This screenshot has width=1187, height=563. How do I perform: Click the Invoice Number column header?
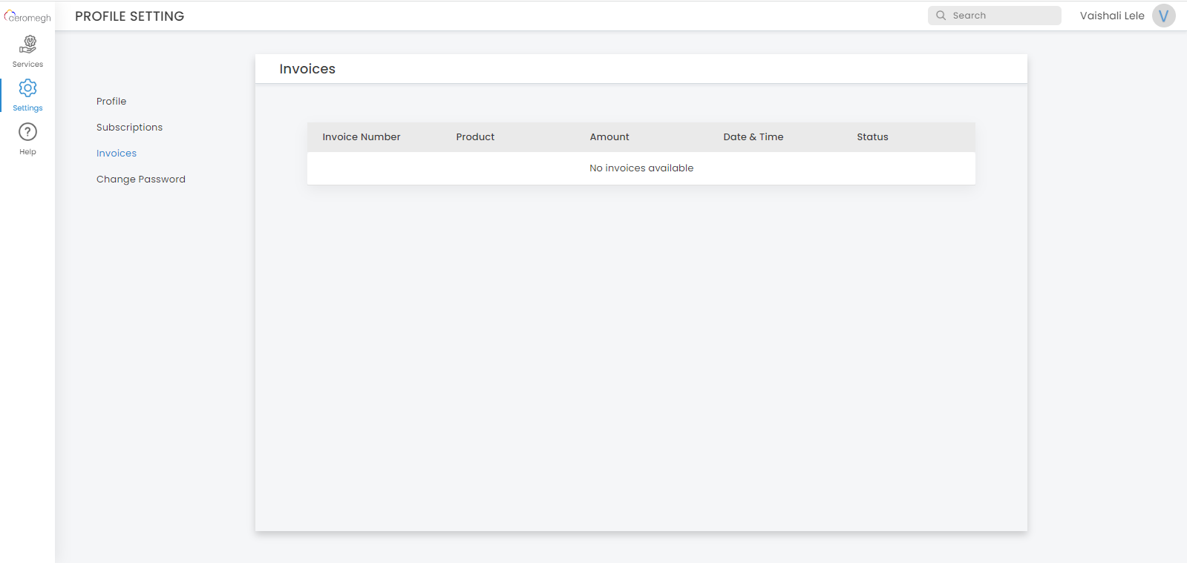point(361,137)
